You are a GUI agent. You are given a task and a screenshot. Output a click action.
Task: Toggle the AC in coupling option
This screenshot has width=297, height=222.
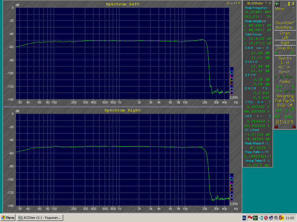coord(285,67)
